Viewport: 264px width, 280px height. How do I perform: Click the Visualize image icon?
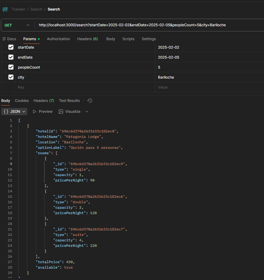[61, 111]
